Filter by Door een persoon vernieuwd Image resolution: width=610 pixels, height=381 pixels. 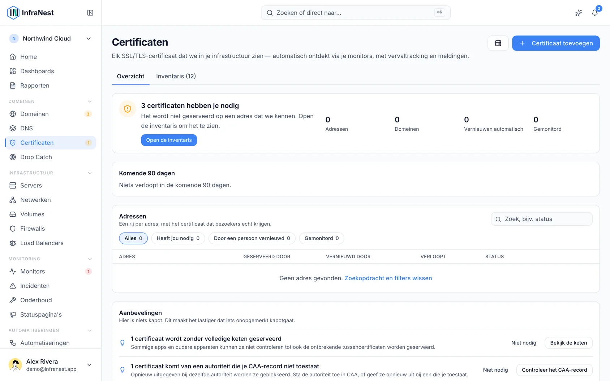pos(252,238)
